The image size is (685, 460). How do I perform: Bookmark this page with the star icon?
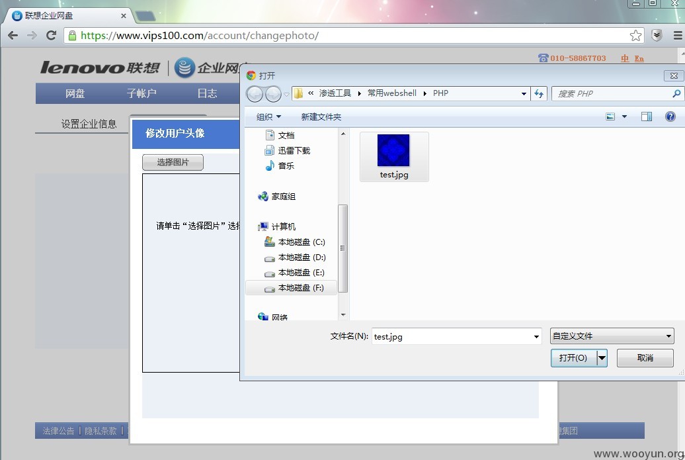[x=635, y=36]
